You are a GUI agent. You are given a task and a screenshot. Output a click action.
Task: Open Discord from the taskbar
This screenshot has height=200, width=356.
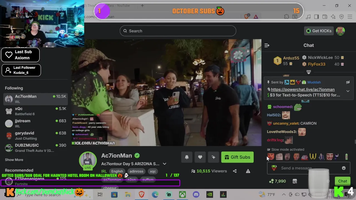point(196,195)
